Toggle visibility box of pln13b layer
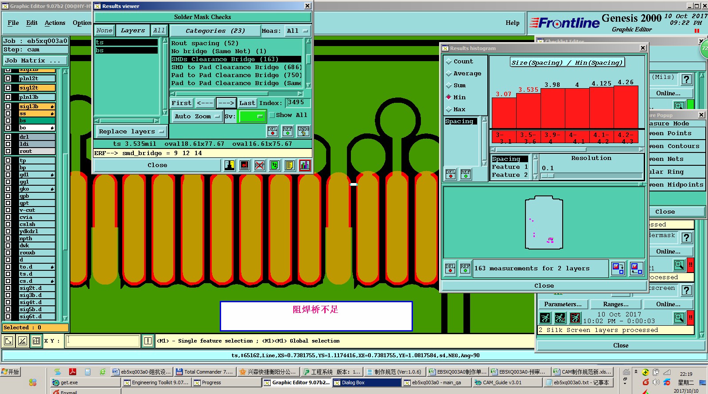 (8, 97)
